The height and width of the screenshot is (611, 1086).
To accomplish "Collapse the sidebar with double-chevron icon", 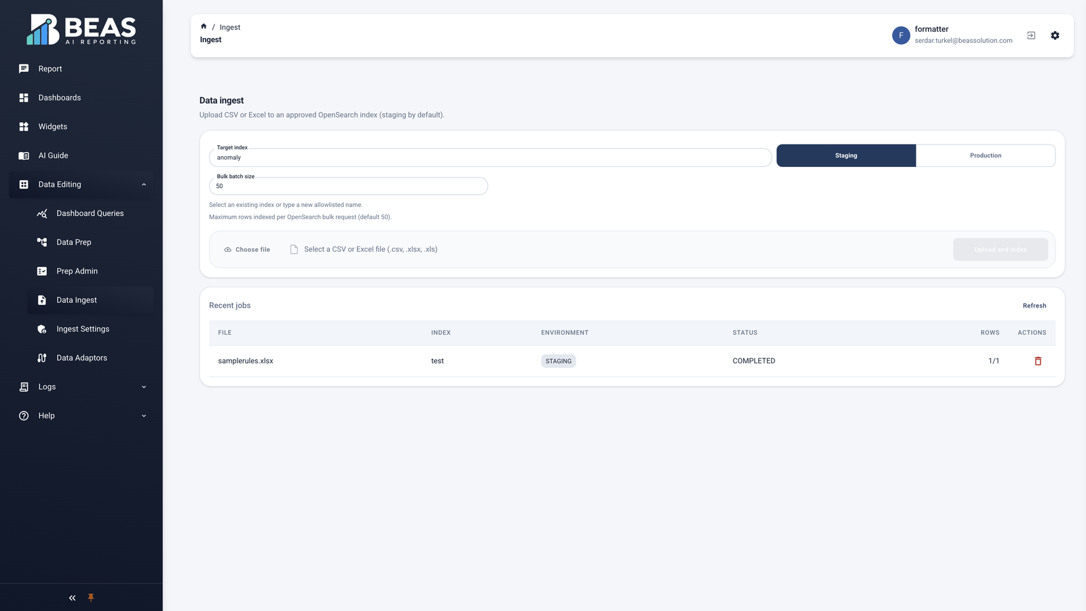I will point(72,598).
